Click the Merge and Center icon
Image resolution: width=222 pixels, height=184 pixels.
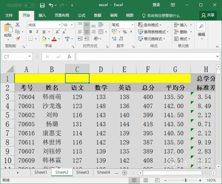pos(101,32)
